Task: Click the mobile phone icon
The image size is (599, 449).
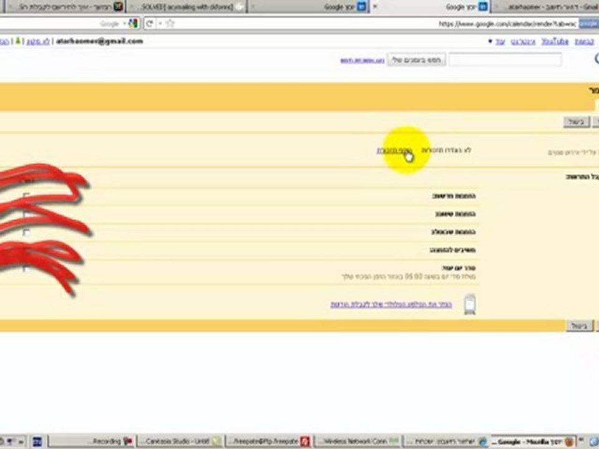Action: 470,304
